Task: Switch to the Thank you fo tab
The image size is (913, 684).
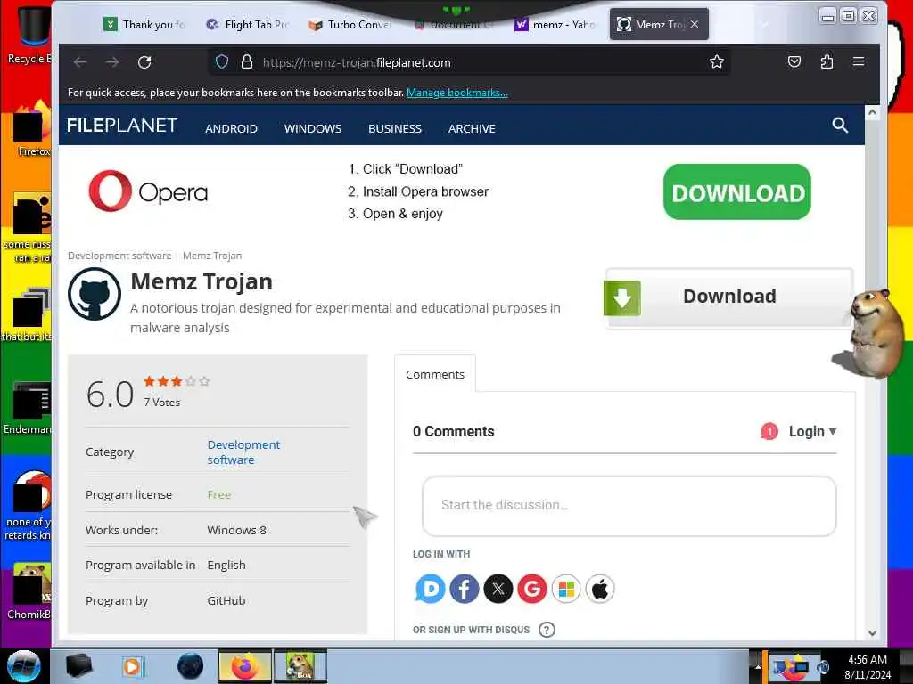Action: (145, 24)
